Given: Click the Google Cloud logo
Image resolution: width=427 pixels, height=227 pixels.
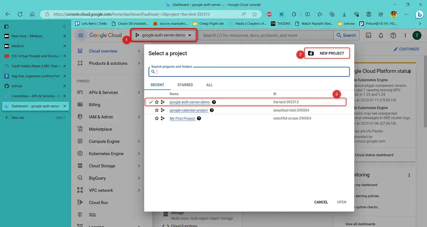Looking at the screenshot, I should 105,35.
